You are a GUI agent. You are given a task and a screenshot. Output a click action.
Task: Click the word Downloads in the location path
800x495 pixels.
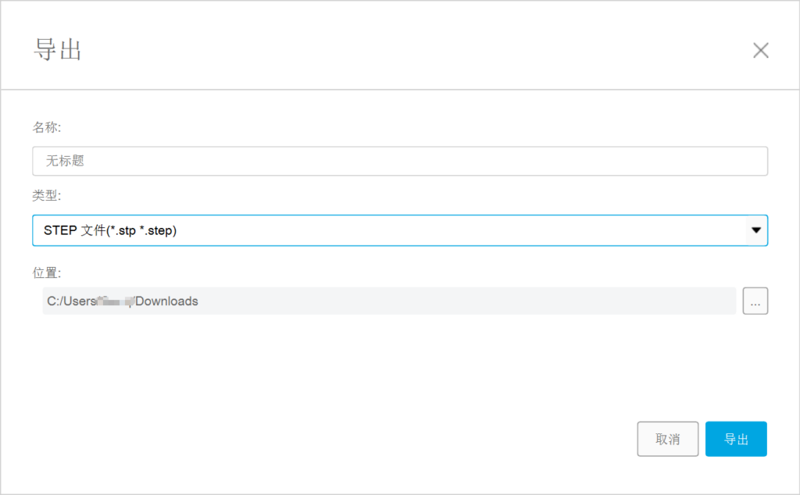(167, 301)
